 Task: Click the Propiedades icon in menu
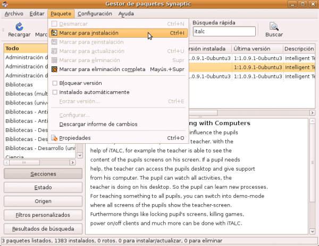point(54,138)
